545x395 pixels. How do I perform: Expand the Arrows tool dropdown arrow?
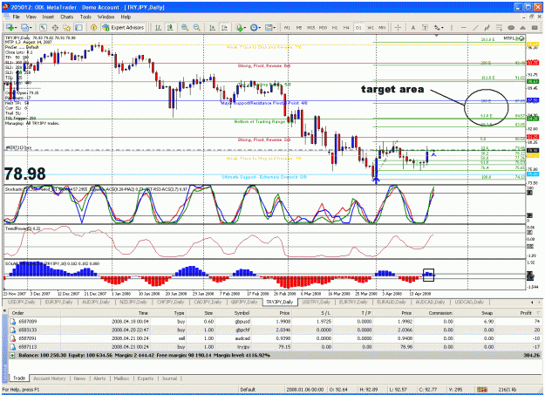tap(442, 28)
